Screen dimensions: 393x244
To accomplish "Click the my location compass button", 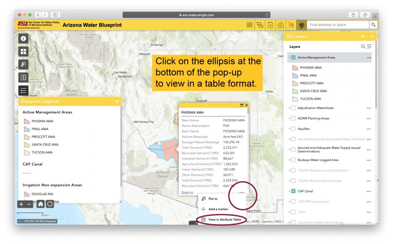I will pos(50,204).
